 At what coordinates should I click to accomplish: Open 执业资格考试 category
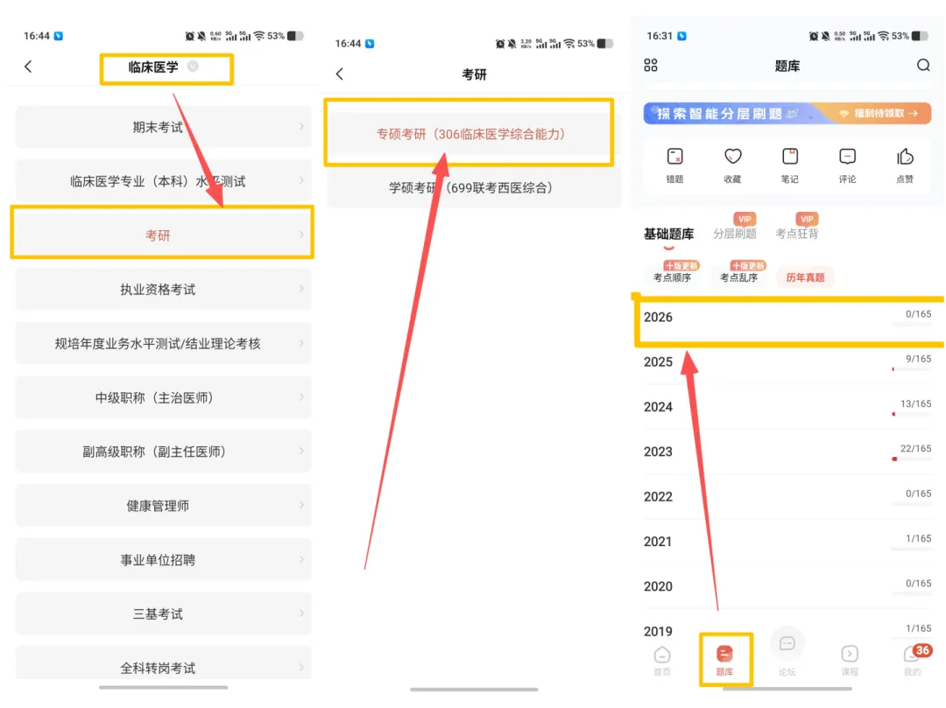tap(164, 289)
